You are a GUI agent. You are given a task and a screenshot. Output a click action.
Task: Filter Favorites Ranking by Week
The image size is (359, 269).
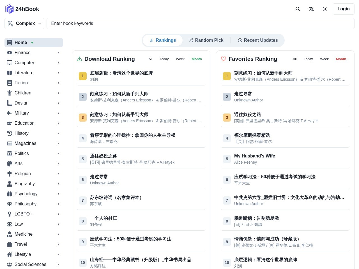325,59
